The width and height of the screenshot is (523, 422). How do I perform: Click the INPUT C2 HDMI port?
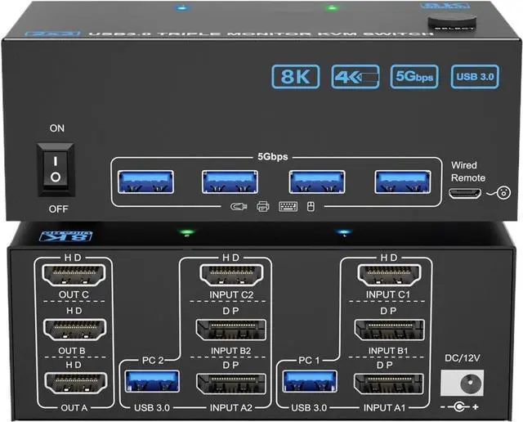231,275
